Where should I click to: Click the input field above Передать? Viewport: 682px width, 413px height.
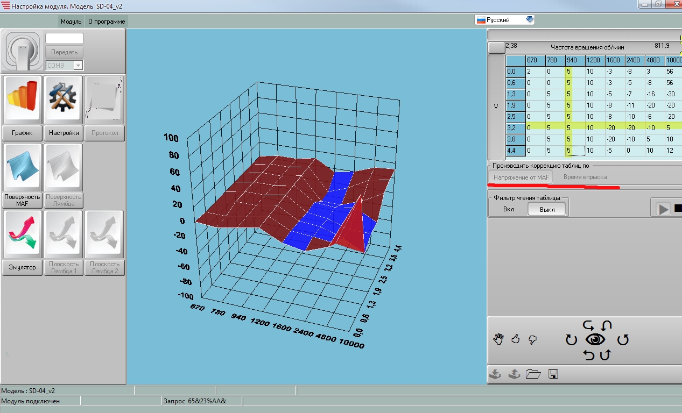(65, 39)
